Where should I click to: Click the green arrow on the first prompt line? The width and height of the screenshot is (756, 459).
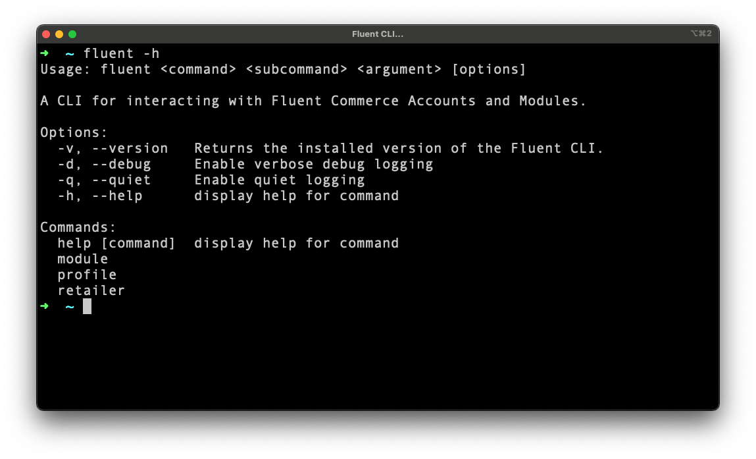click(x=44, y=53)
